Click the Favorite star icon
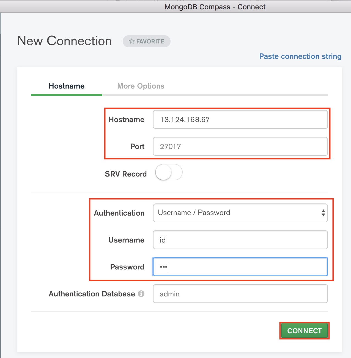 pyautogui.click(x=132, y=41)
